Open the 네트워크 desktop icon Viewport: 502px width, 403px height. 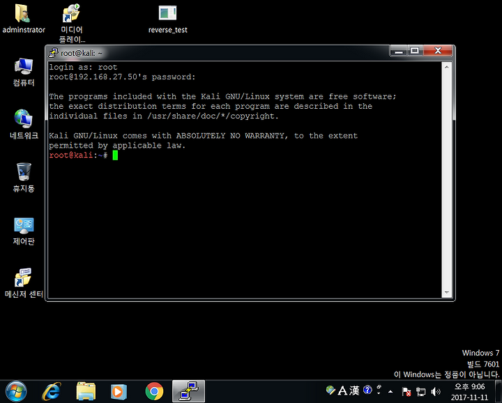(x=24, y=124)
